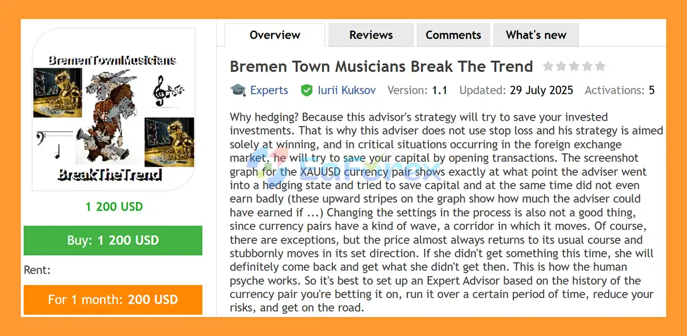Click the fourth rating star
This screenshot has width=687, height=336.
587,66
